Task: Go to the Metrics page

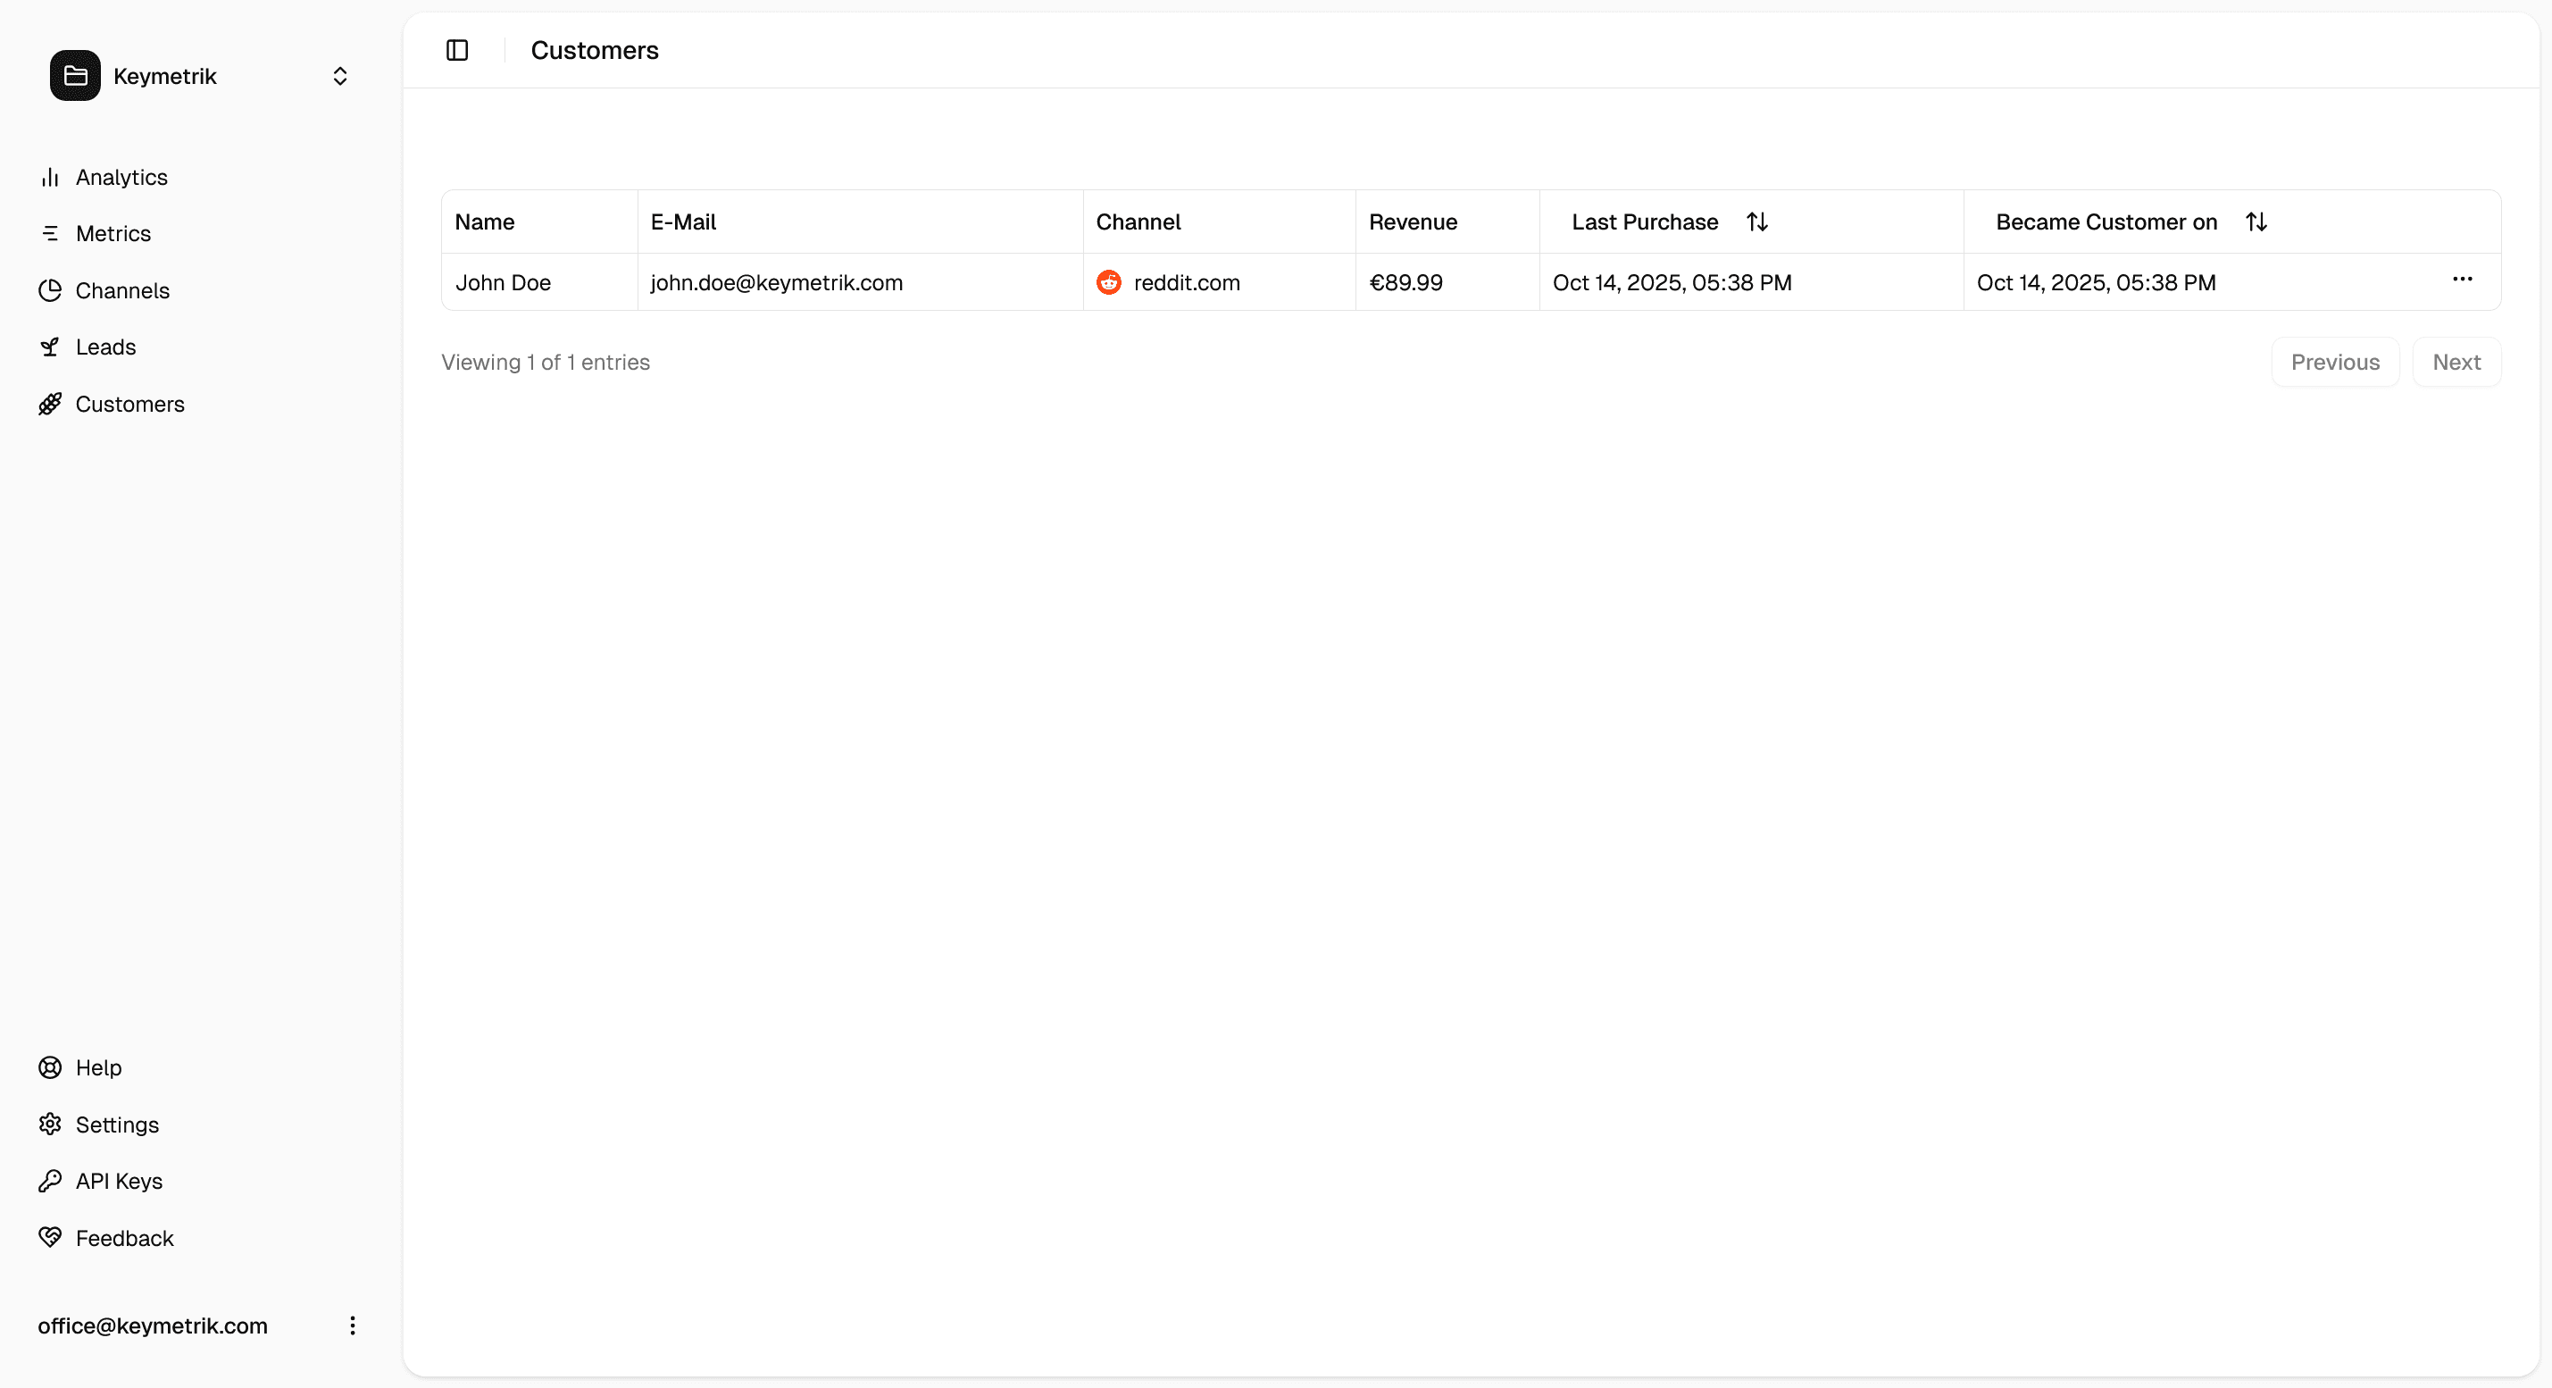Action: click(113, 234)
